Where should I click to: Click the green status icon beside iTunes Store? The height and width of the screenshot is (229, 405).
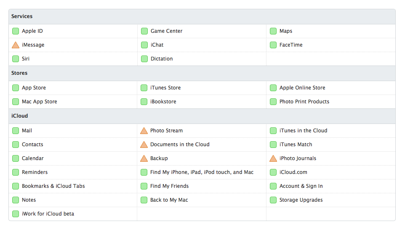coord(144,88)
